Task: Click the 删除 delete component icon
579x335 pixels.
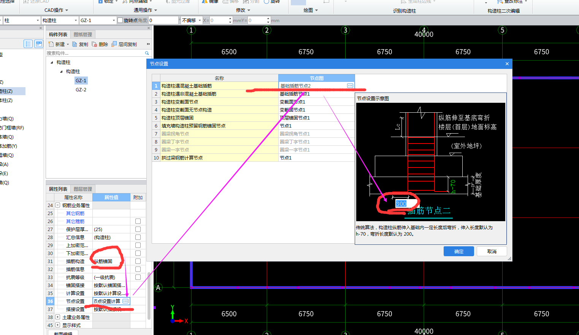Action: click(95, 44)
